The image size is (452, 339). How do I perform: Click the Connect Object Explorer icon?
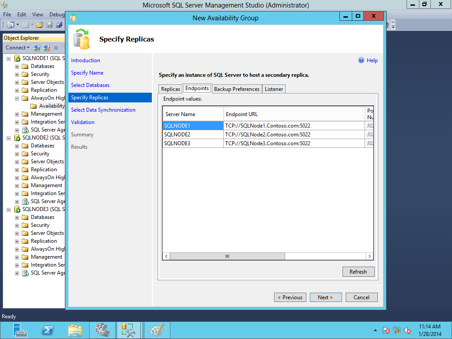37,48
